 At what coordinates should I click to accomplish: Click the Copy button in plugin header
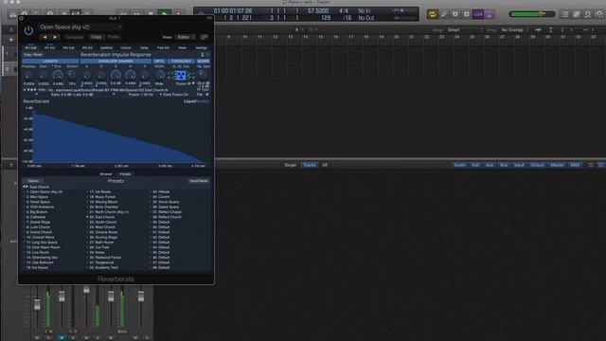click(97, 37)
